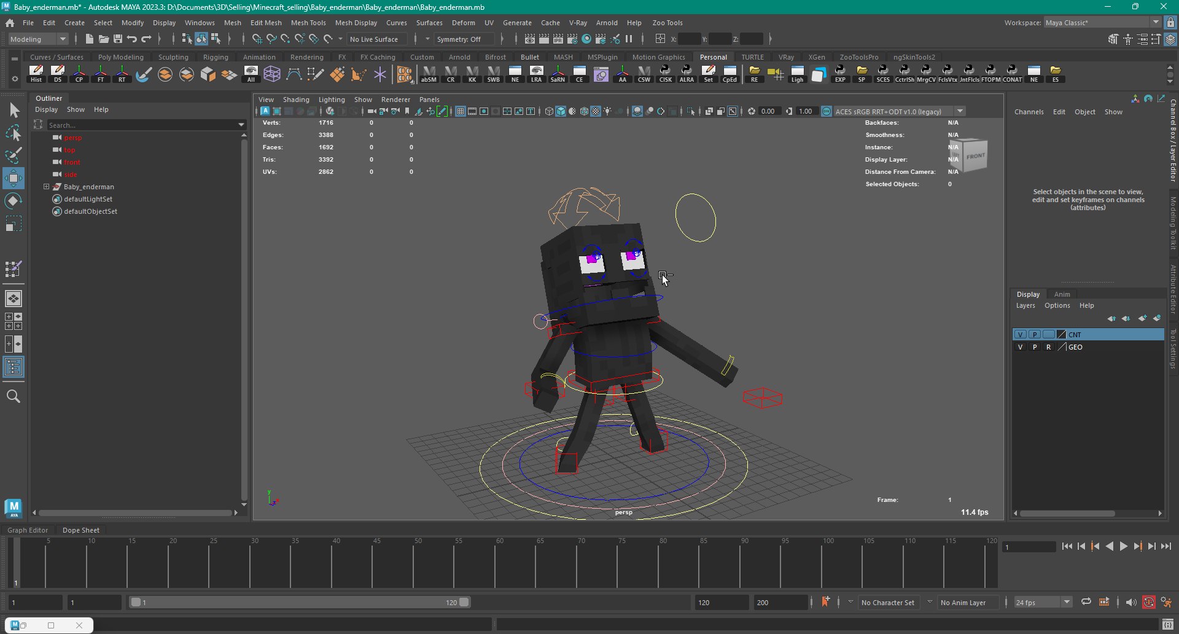
Task: Open the auto keyframe toggle icon
Action: point(1149,602)
